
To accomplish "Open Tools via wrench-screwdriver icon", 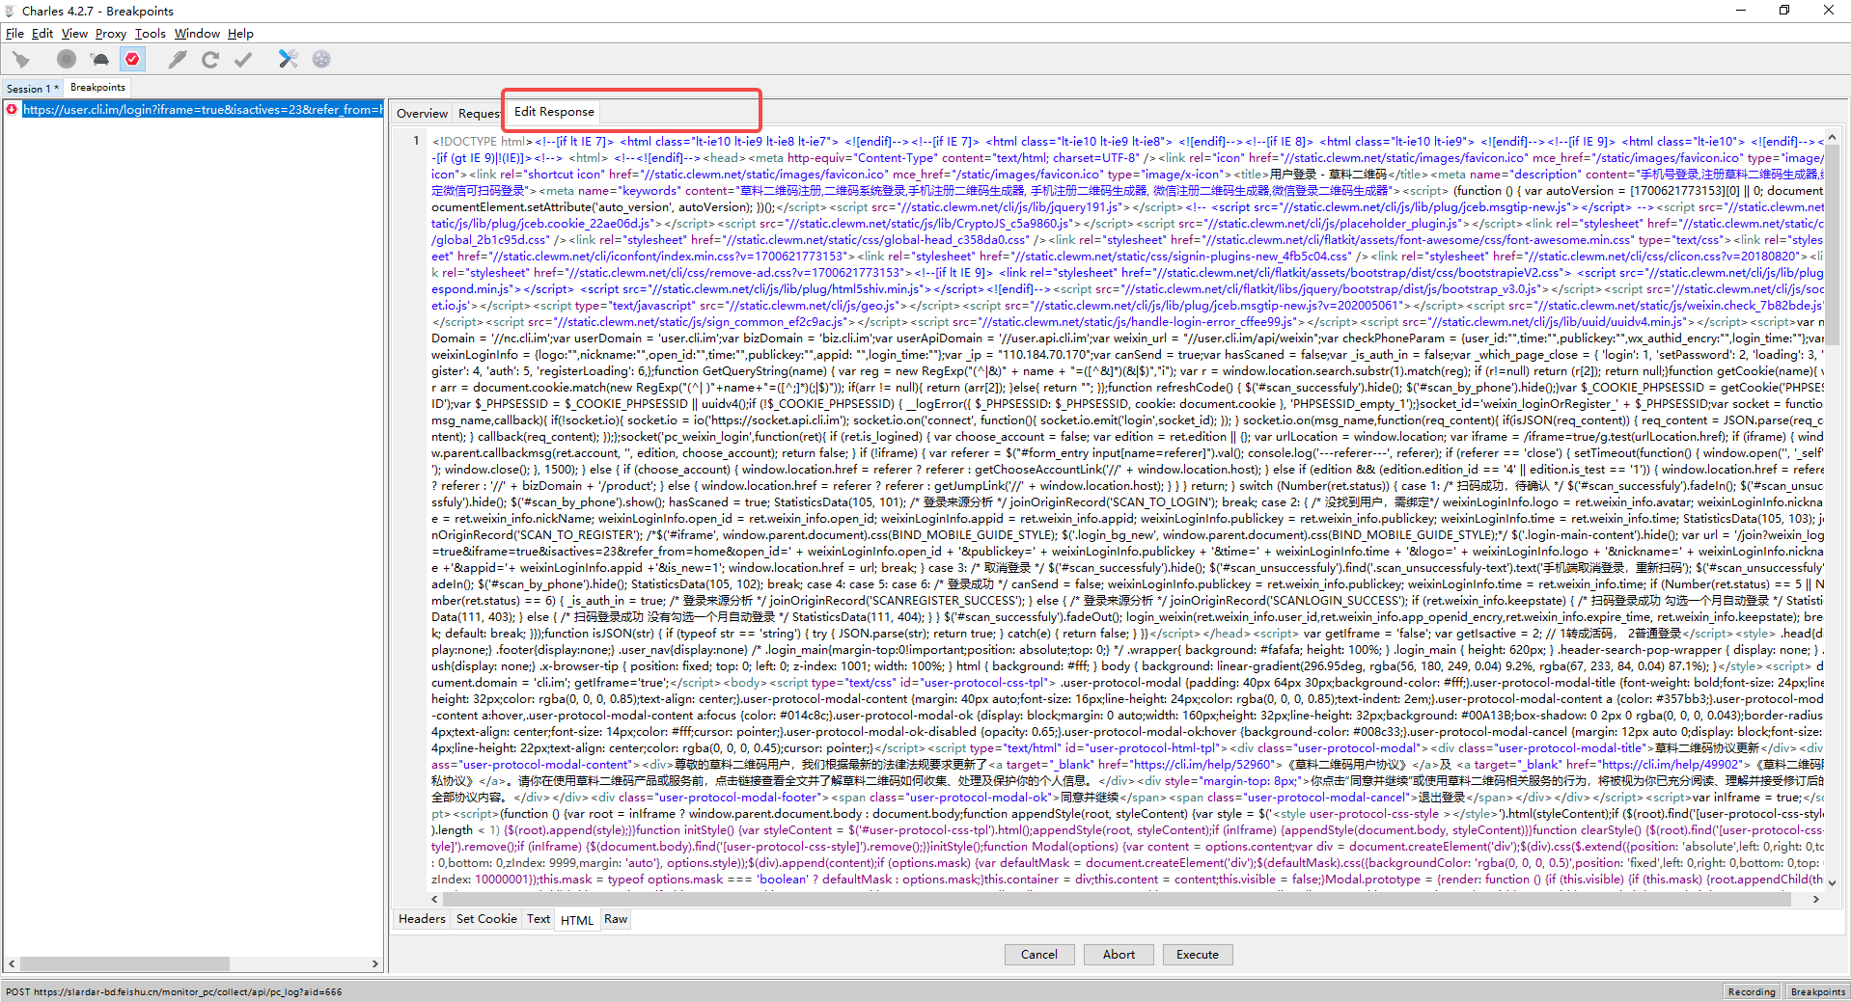I will pos(288,60).
